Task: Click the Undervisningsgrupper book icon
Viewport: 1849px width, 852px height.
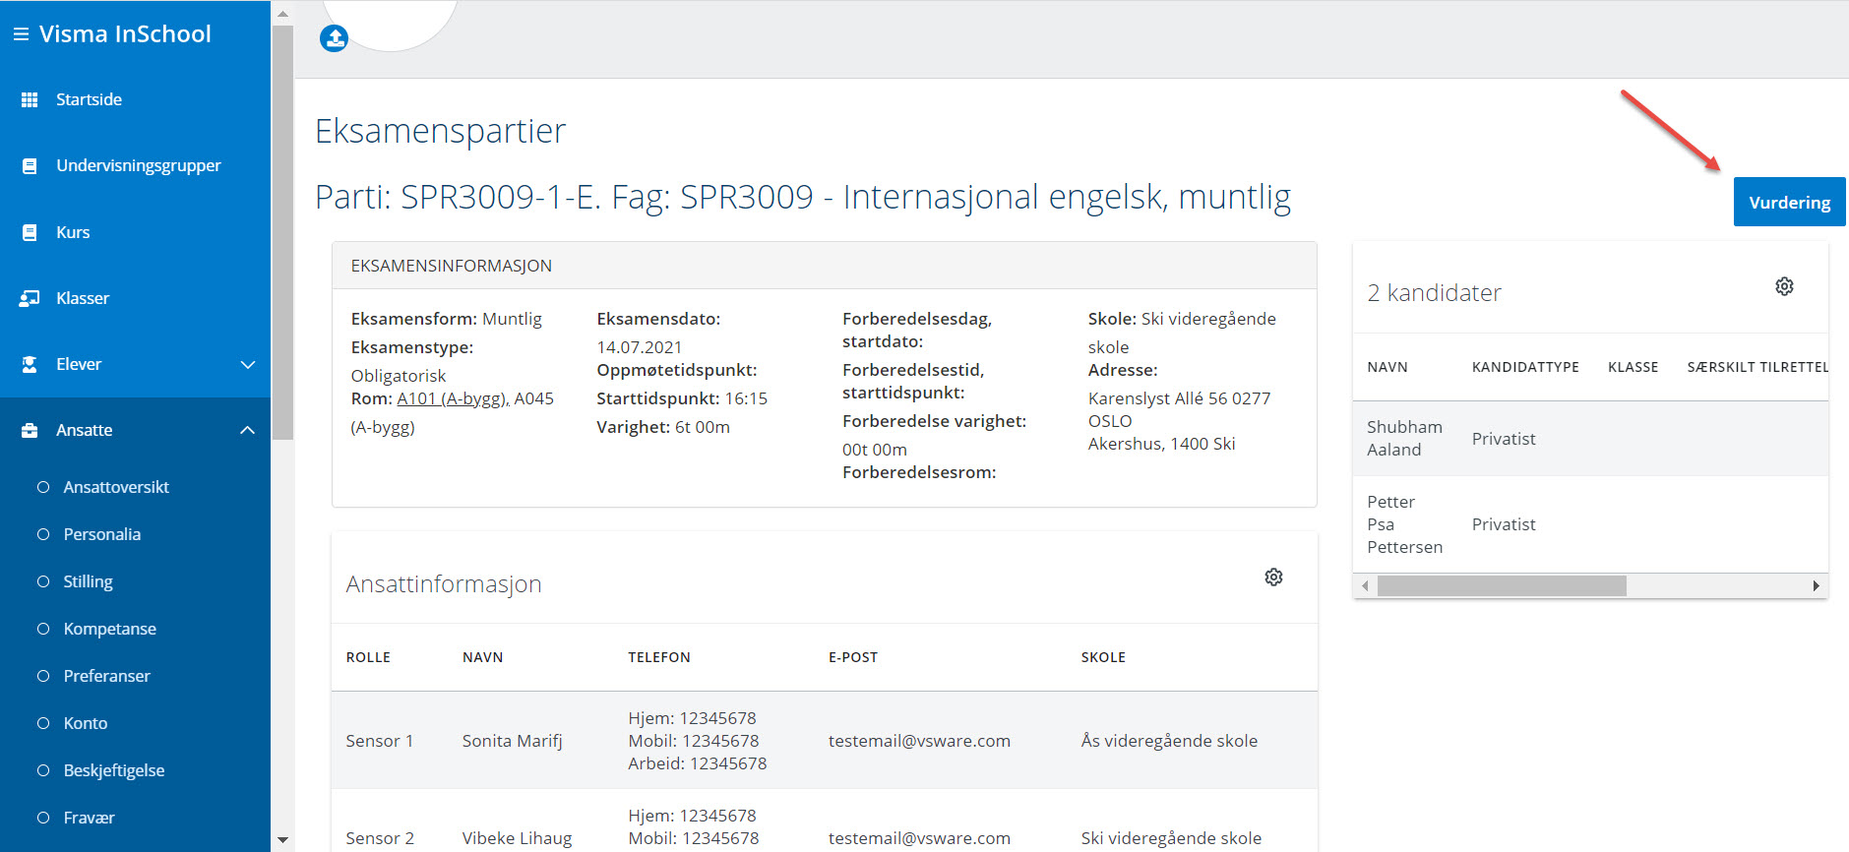Action: coord(30,166)
